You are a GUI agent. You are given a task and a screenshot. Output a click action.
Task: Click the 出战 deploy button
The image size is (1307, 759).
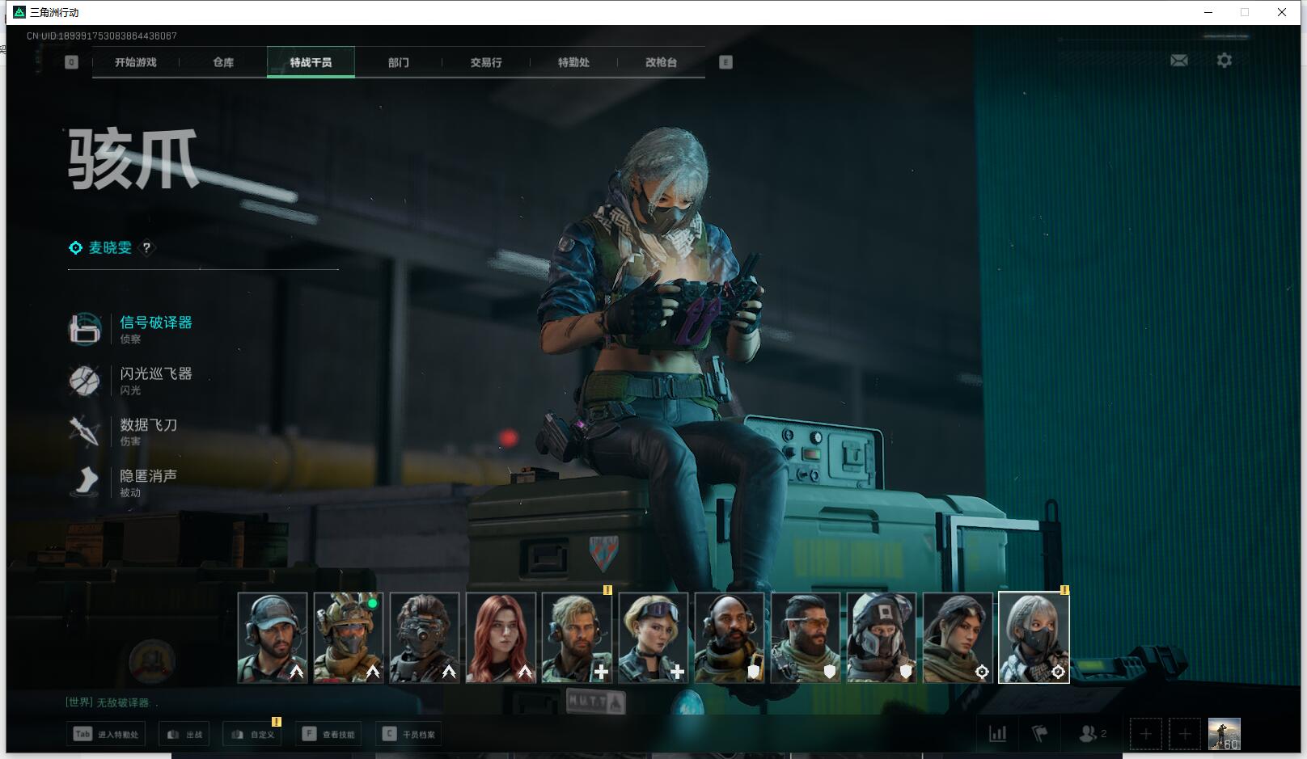tap(184, 734)
